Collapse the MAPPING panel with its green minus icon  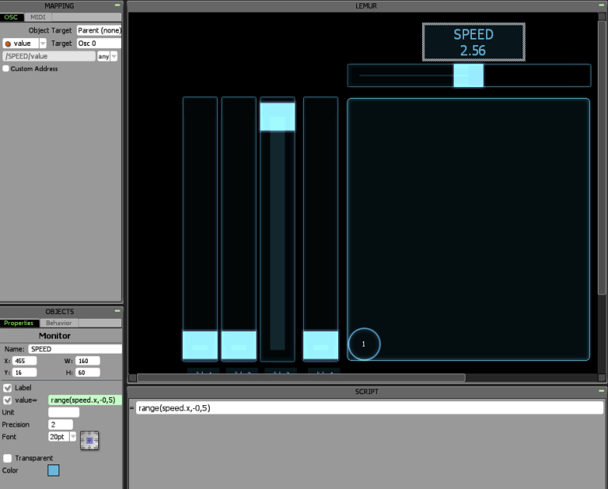tap(117, 6)
